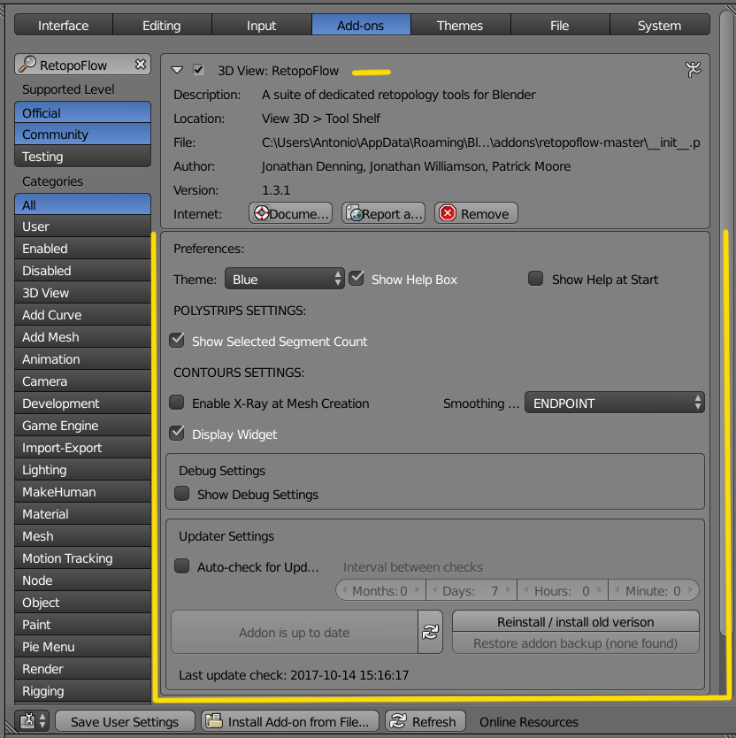Enable Show Debug Settings

181,494
